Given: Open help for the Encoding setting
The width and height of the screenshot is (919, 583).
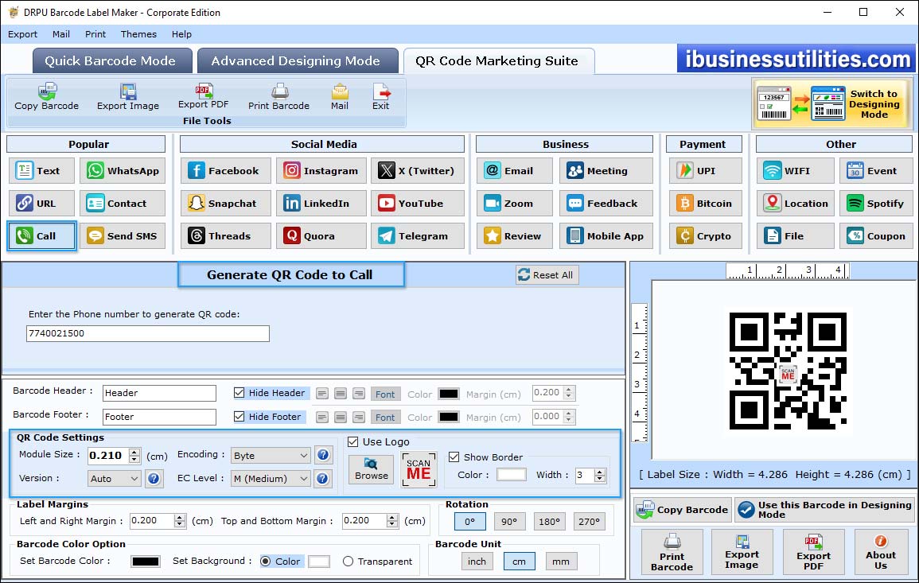Looking at the screenshot, I should tap(322, 455).
